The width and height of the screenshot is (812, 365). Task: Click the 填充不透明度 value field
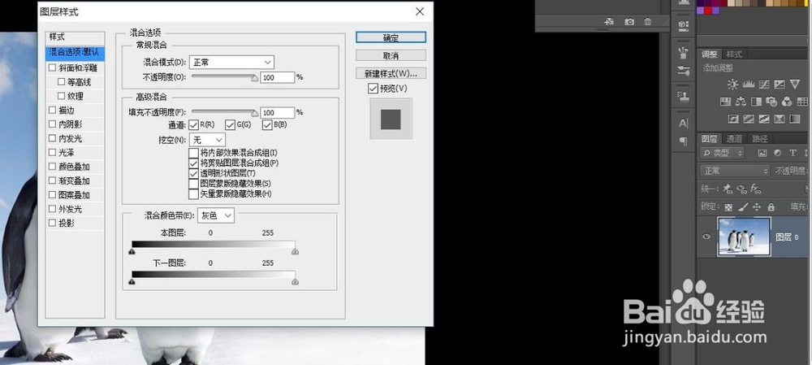point(277,112)
